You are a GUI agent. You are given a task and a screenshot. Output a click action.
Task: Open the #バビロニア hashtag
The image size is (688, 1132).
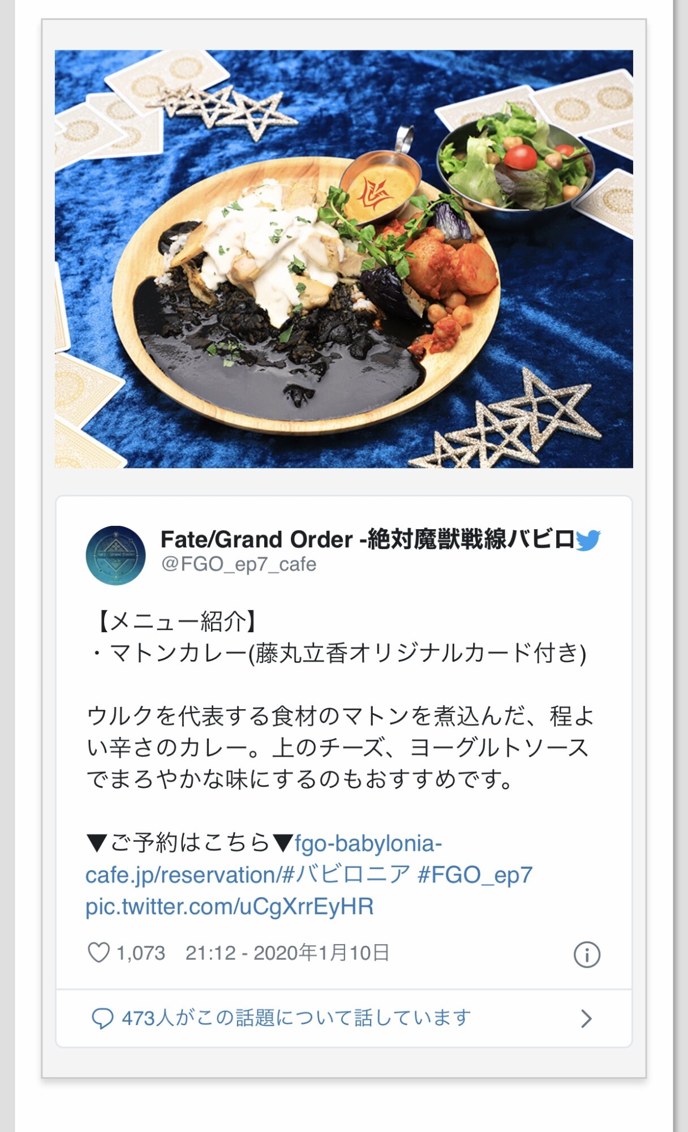click(345, 875)
